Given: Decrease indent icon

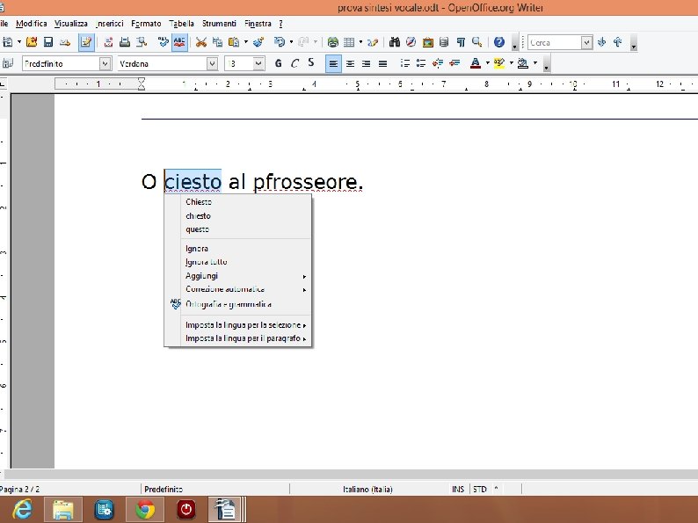Looking at the screenshot, I should (x=438, y=63).
